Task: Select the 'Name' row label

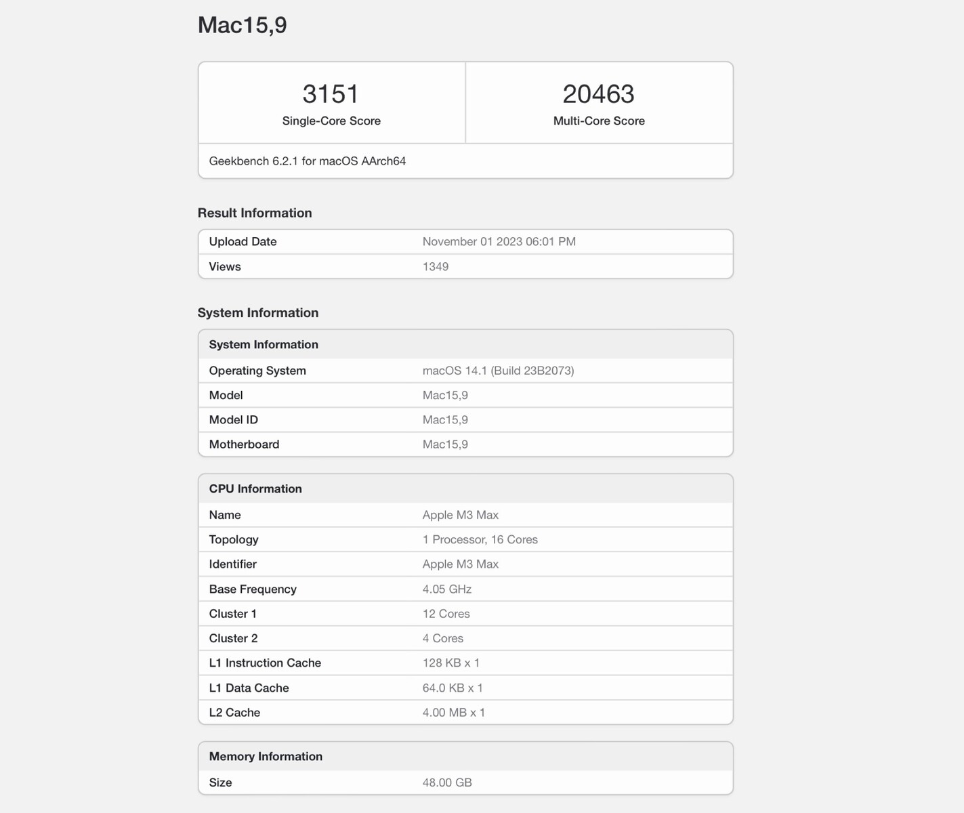Action: click(x=225, y=515)
